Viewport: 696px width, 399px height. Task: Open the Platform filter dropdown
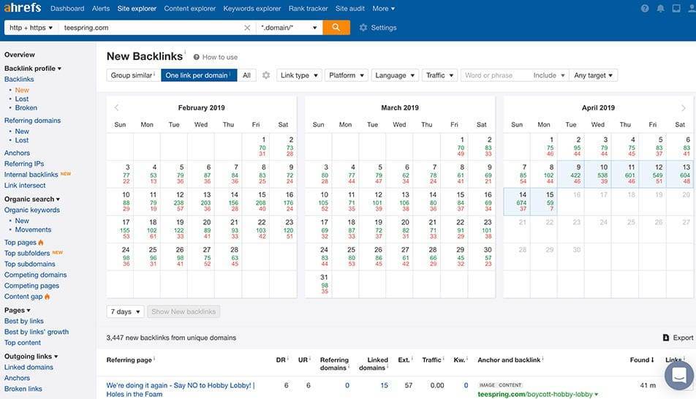click(347, 75)
